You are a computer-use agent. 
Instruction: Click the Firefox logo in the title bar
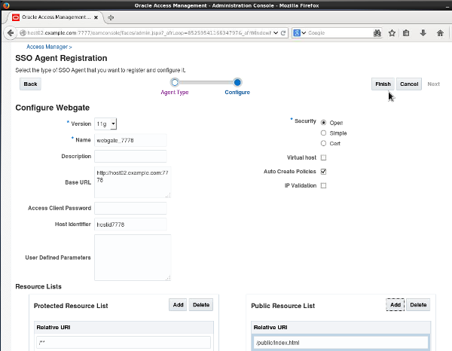click(5, 5)
